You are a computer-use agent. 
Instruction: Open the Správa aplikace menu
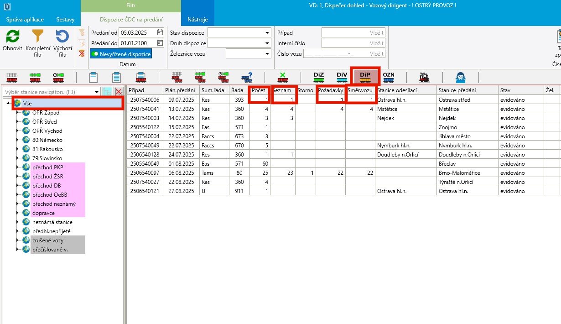click(25, 20)
